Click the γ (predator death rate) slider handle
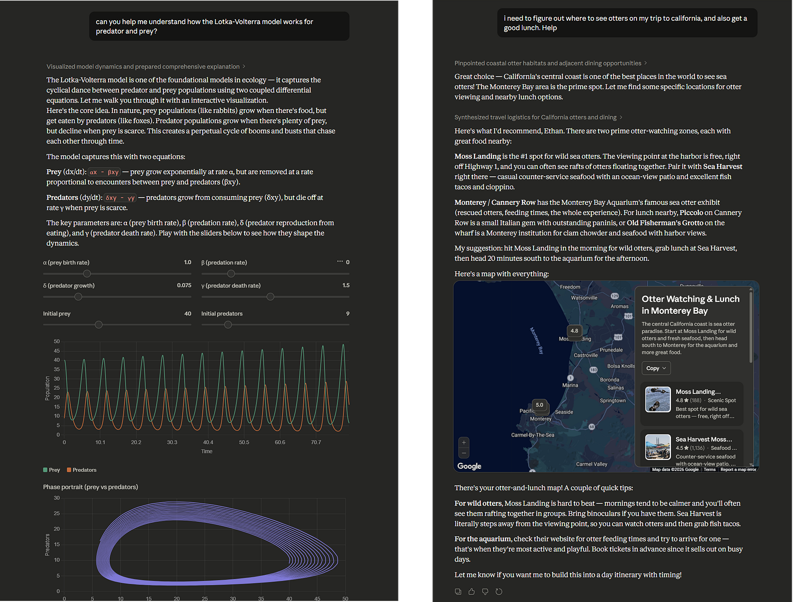 pyautogui.click(x=270, y=296)
